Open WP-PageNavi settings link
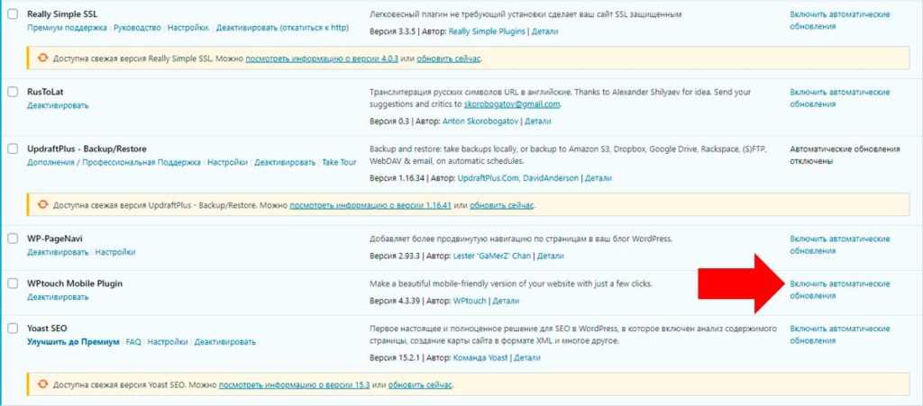Screen dimensions: 923x406 [114, 252]
